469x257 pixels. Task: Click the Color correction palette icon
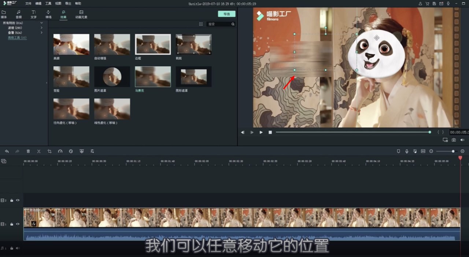pos(71,151)
